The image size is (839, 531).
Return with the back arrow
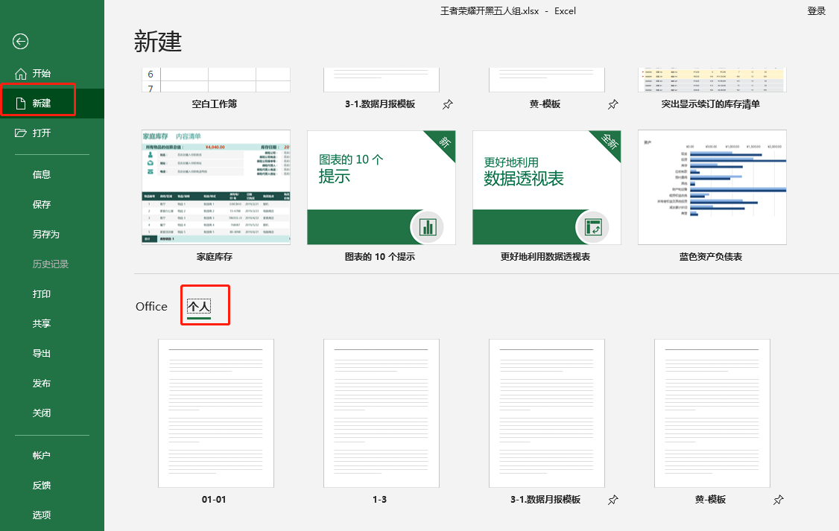click(x=20, y=42)
